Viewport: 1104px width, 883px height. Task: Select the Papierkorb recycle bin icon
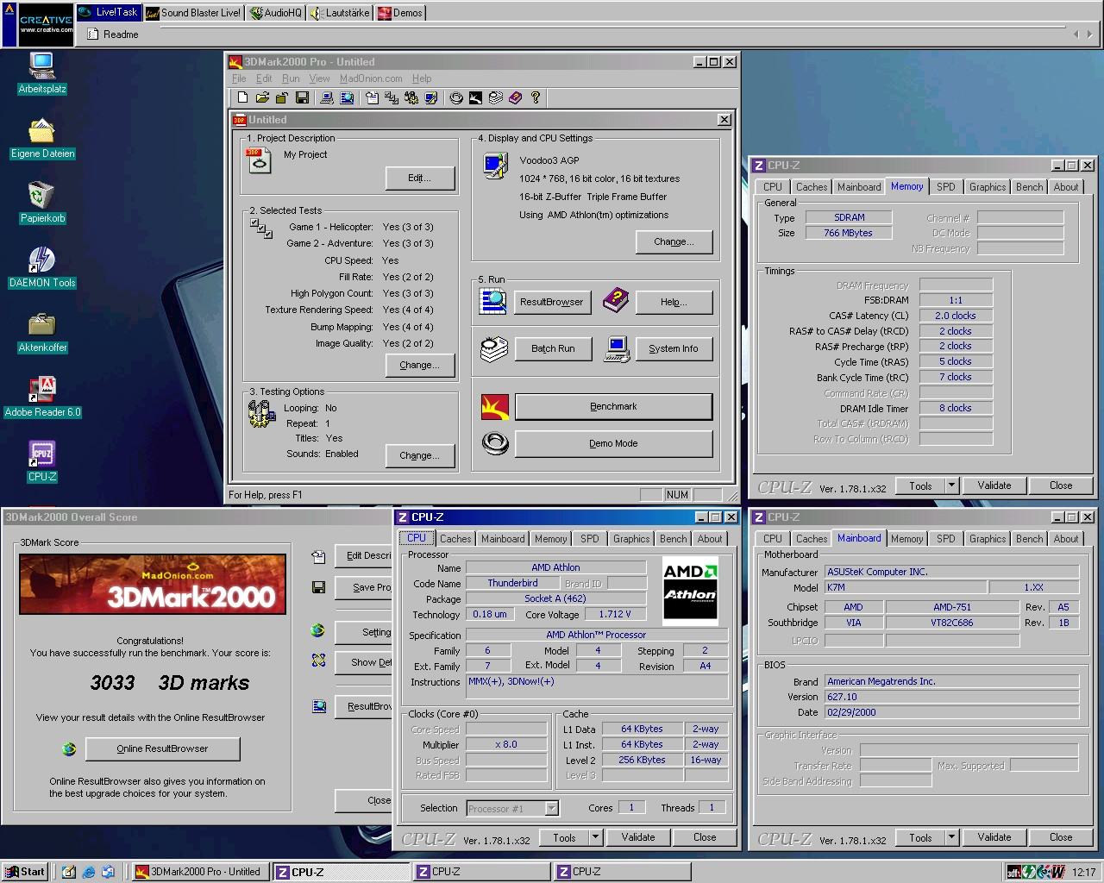(42, 202)
